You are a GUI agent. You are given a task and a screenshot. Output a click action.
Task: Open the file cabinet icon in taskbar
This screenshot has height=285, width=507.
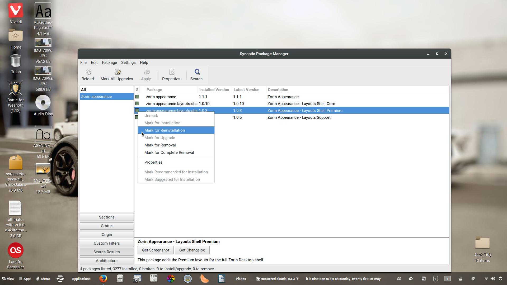(x=120, y=279)
